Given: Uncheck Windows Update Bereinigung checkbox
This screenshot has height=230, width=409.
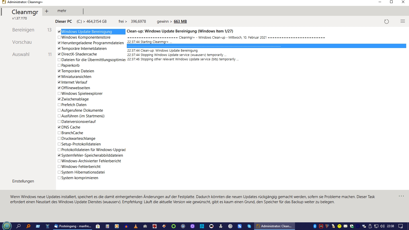Looking at the screenshot, I should tap(59, 32).
